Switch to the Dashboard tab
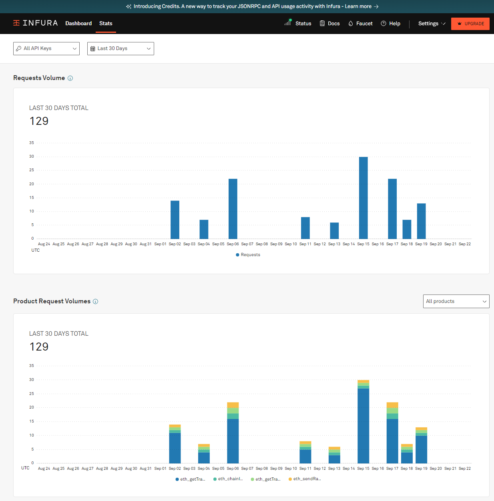 click(78, 24)
